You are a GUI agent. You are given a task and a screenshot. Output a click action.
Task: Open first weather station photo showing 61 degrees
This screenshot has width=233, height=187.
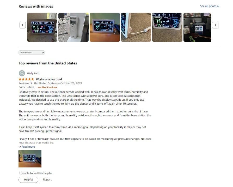click(x=42, y=27)
